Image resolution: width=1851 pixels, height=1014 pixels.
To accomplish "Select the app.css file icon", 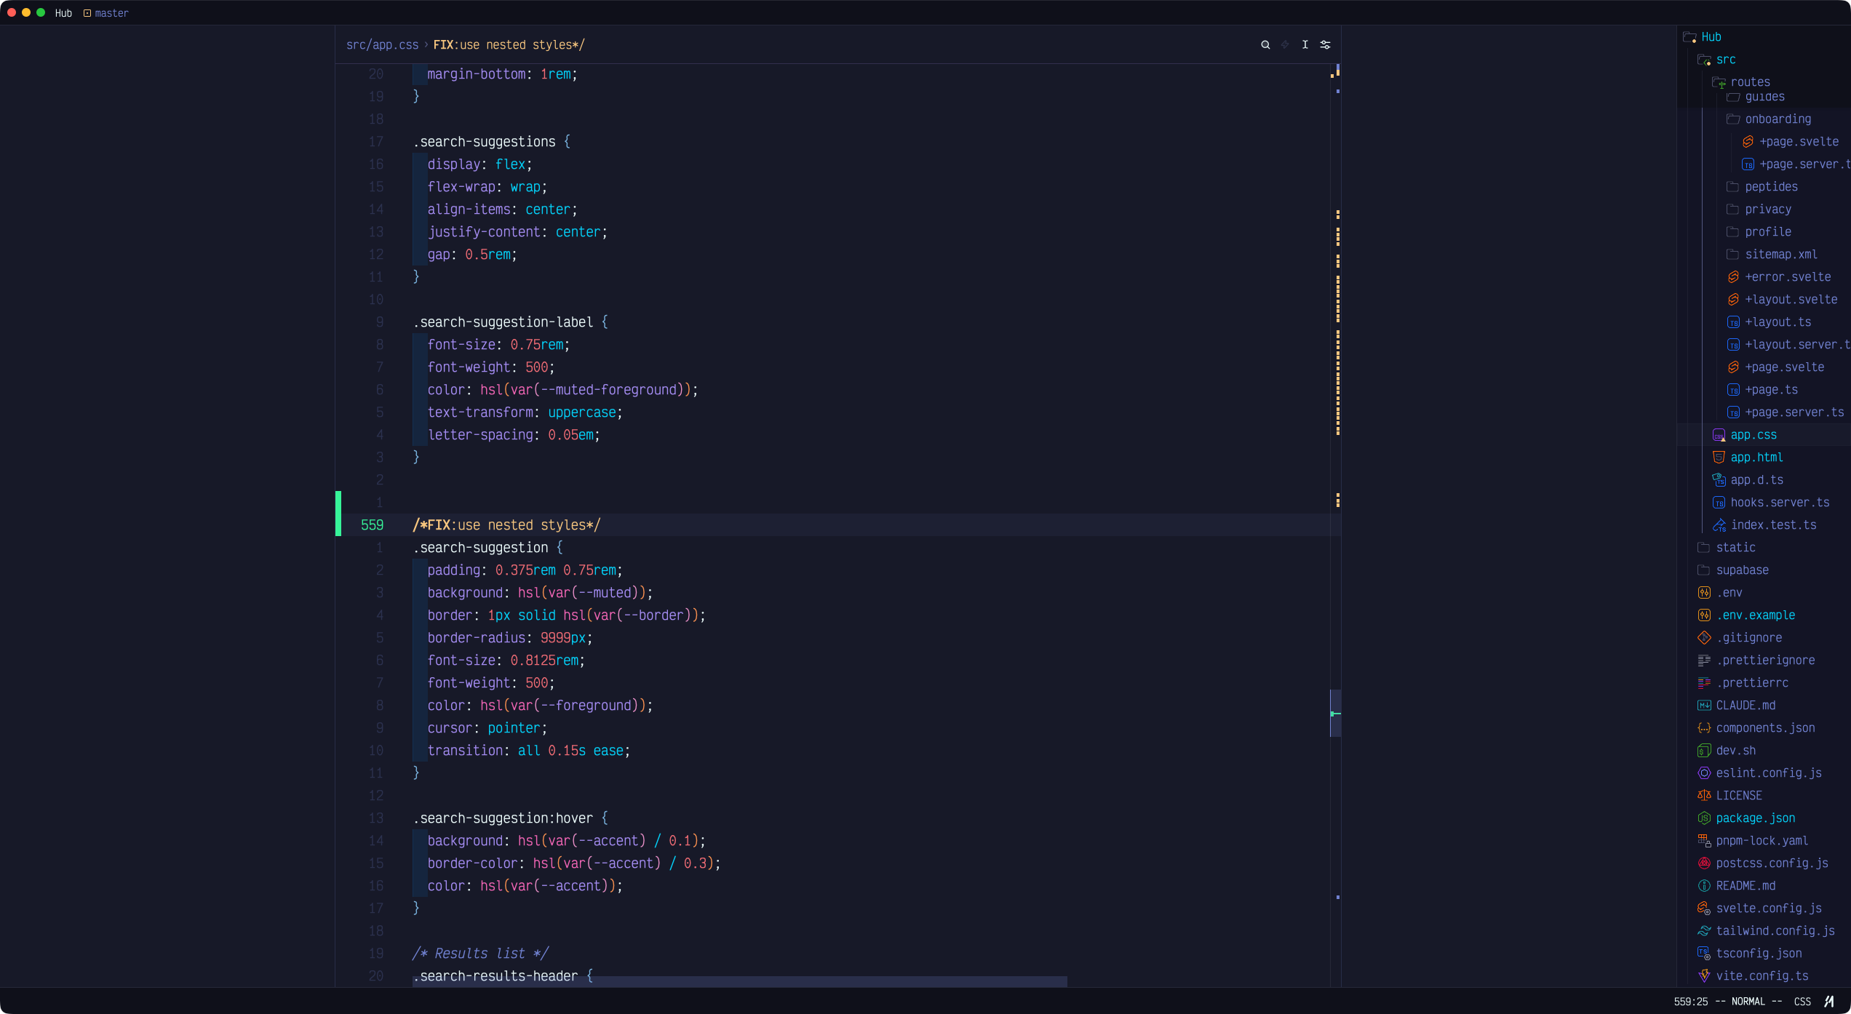I will pyautogui.click(x=1719, y=435).
